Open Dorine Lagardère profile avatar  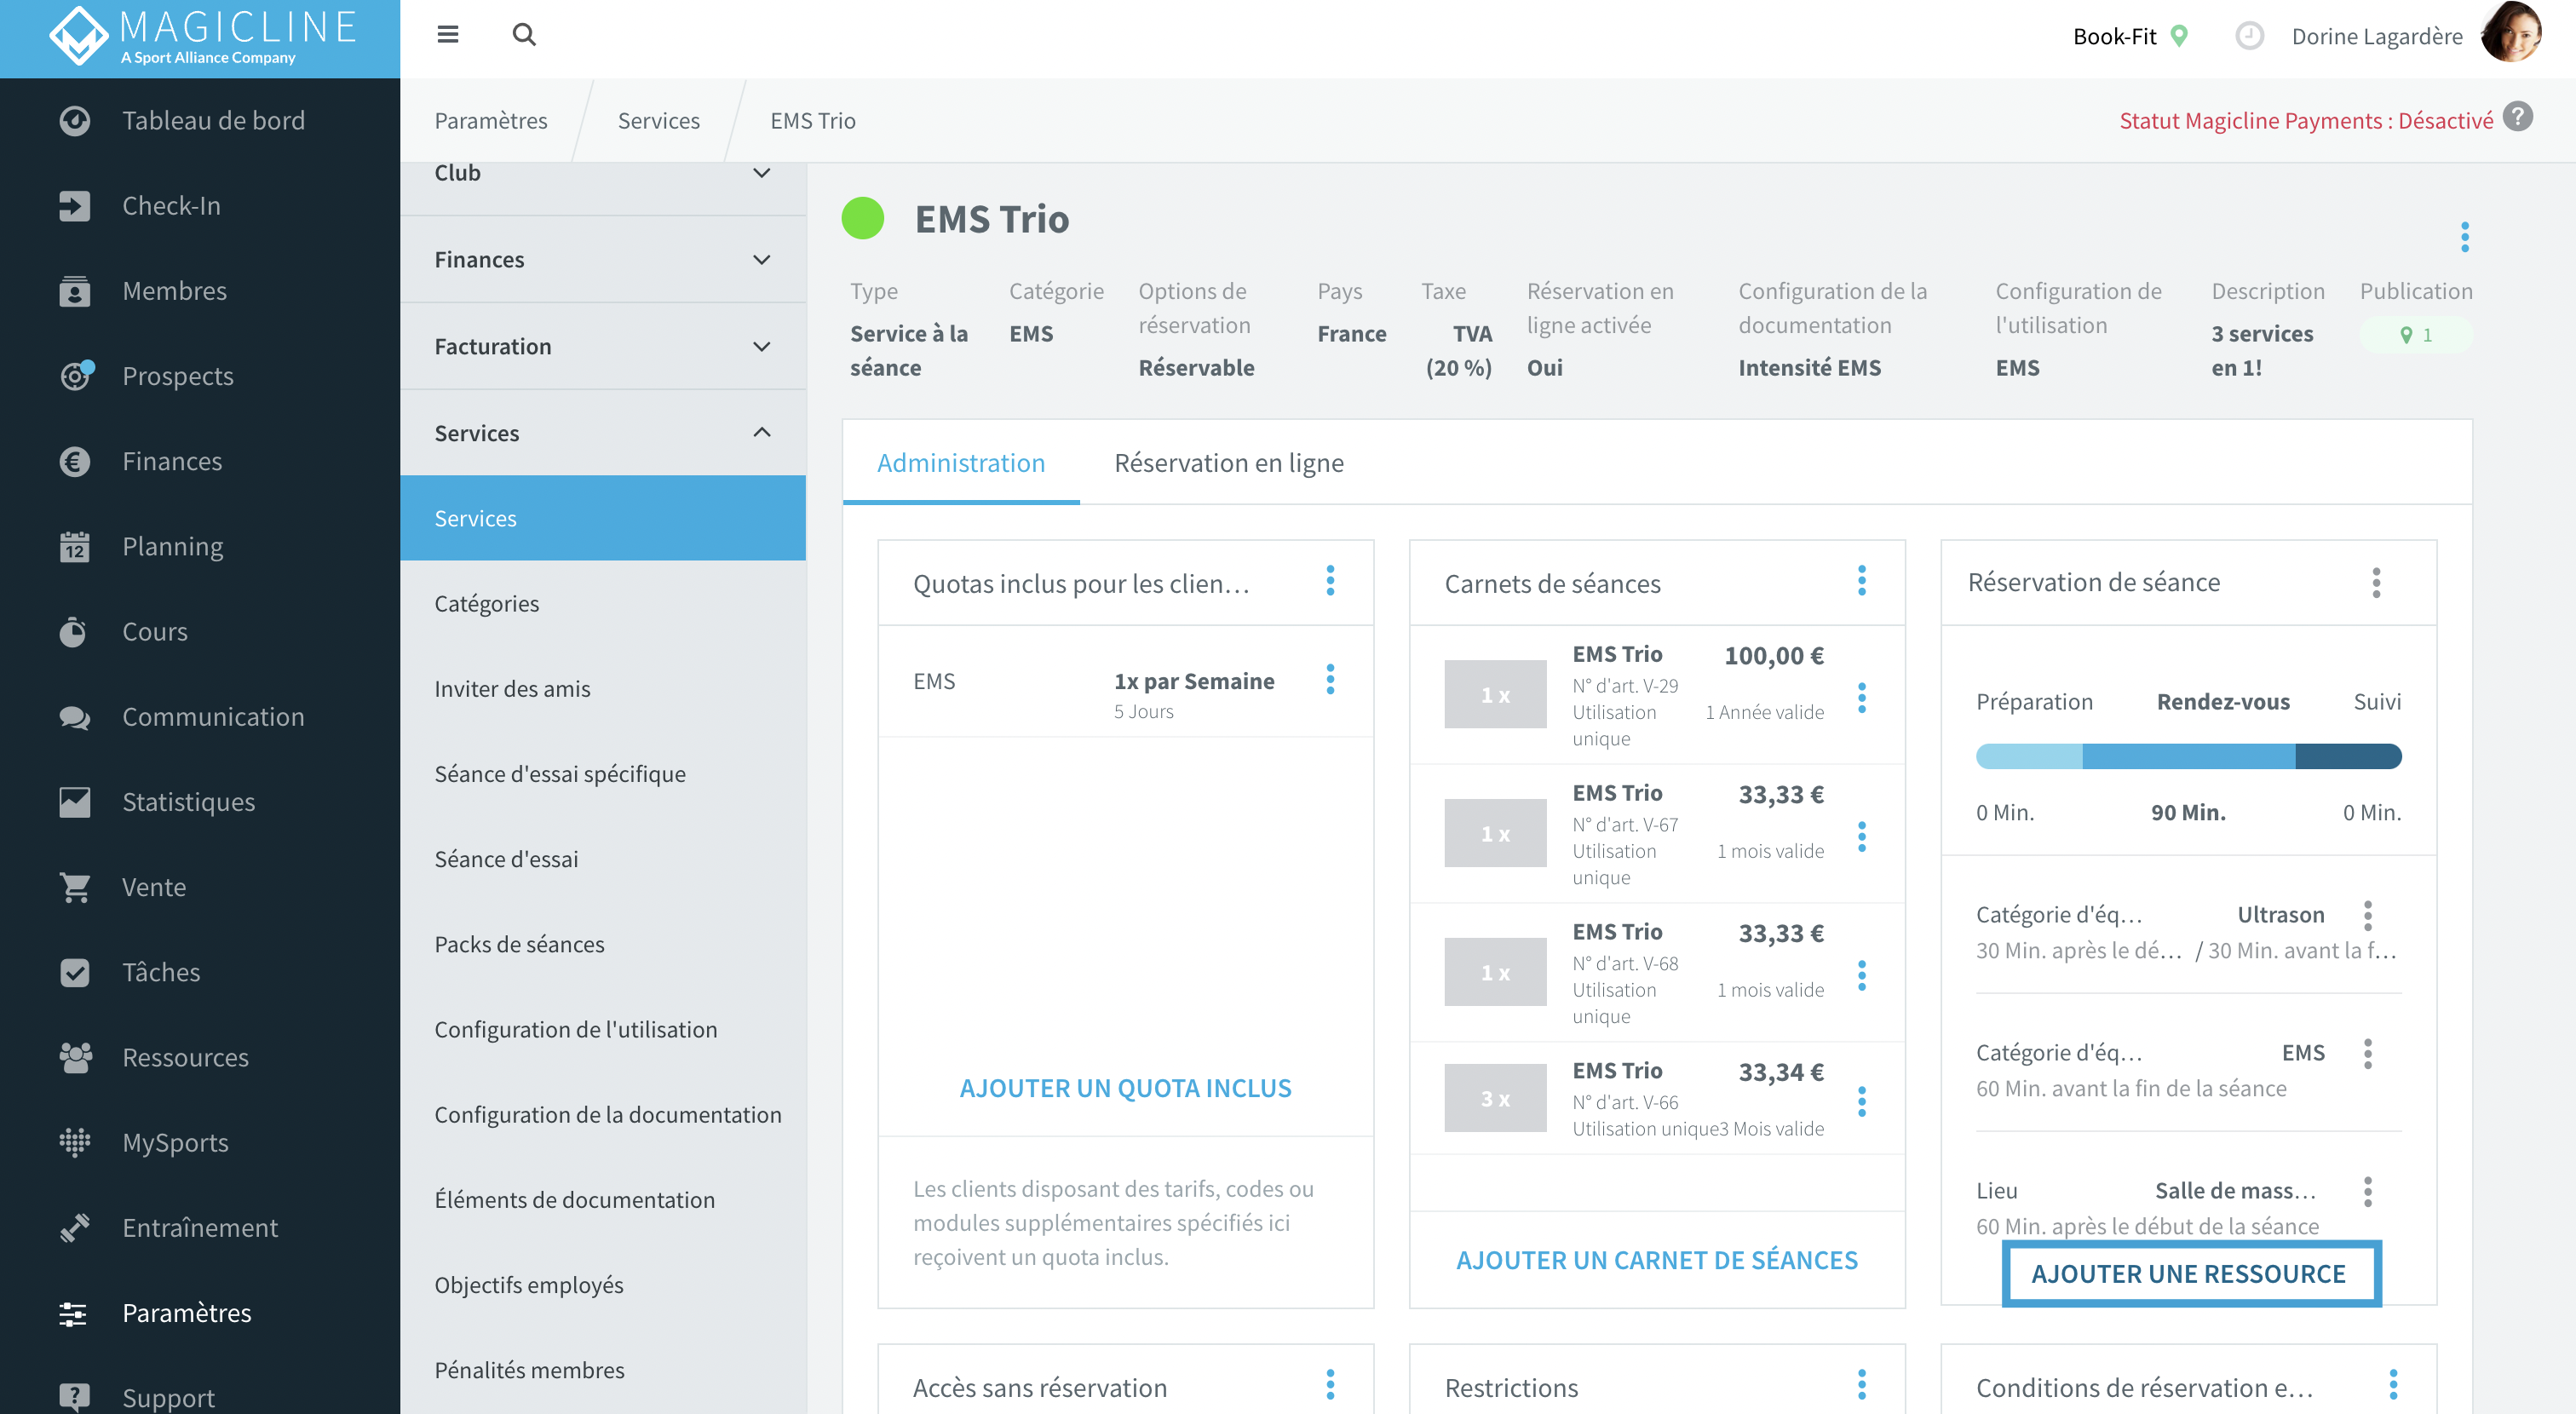2510,33
